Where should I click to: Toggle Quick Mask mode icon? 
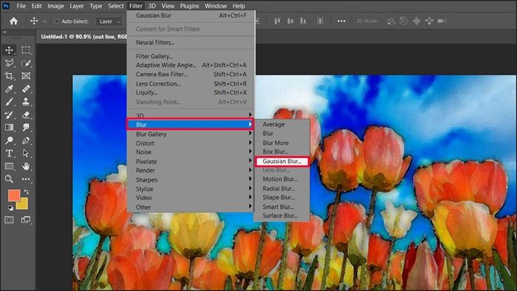pyautogui.click(x=9, y=220)
